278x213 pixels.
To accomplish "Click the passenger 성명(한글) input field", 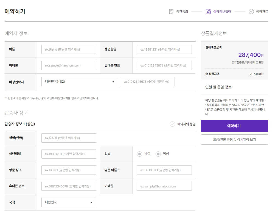I will point(69,138).
